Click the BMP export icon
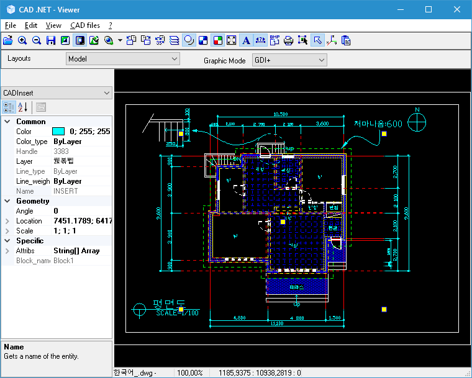Screen dimensions: 472x378 point(275,40)
